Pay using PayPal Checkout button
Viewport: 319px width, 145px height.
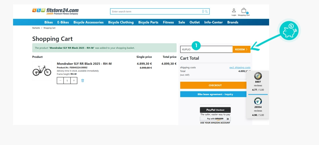coord(215,110)
